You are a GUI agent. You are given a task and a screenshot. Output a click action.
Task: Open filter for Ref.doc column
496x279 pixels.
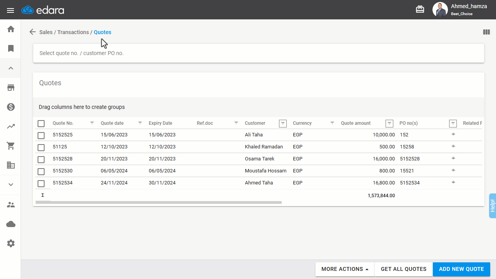coord(236,123)
